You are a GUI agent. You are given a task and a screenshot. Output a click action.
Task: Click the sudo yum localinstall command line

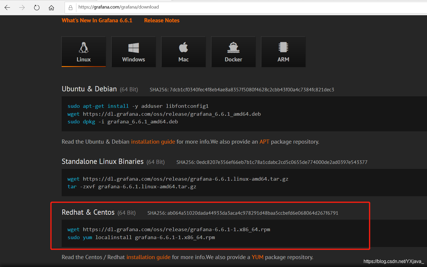coord(141,237)
